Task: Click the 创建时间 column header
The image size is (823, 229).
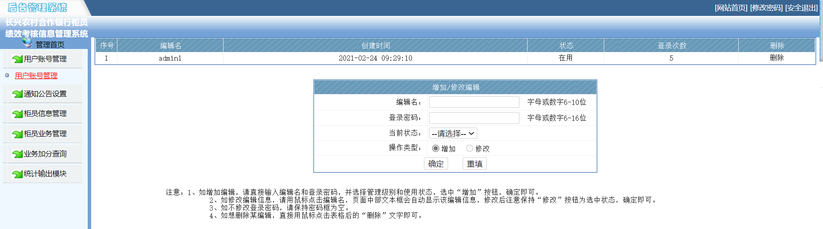Action: pos(375,46)
